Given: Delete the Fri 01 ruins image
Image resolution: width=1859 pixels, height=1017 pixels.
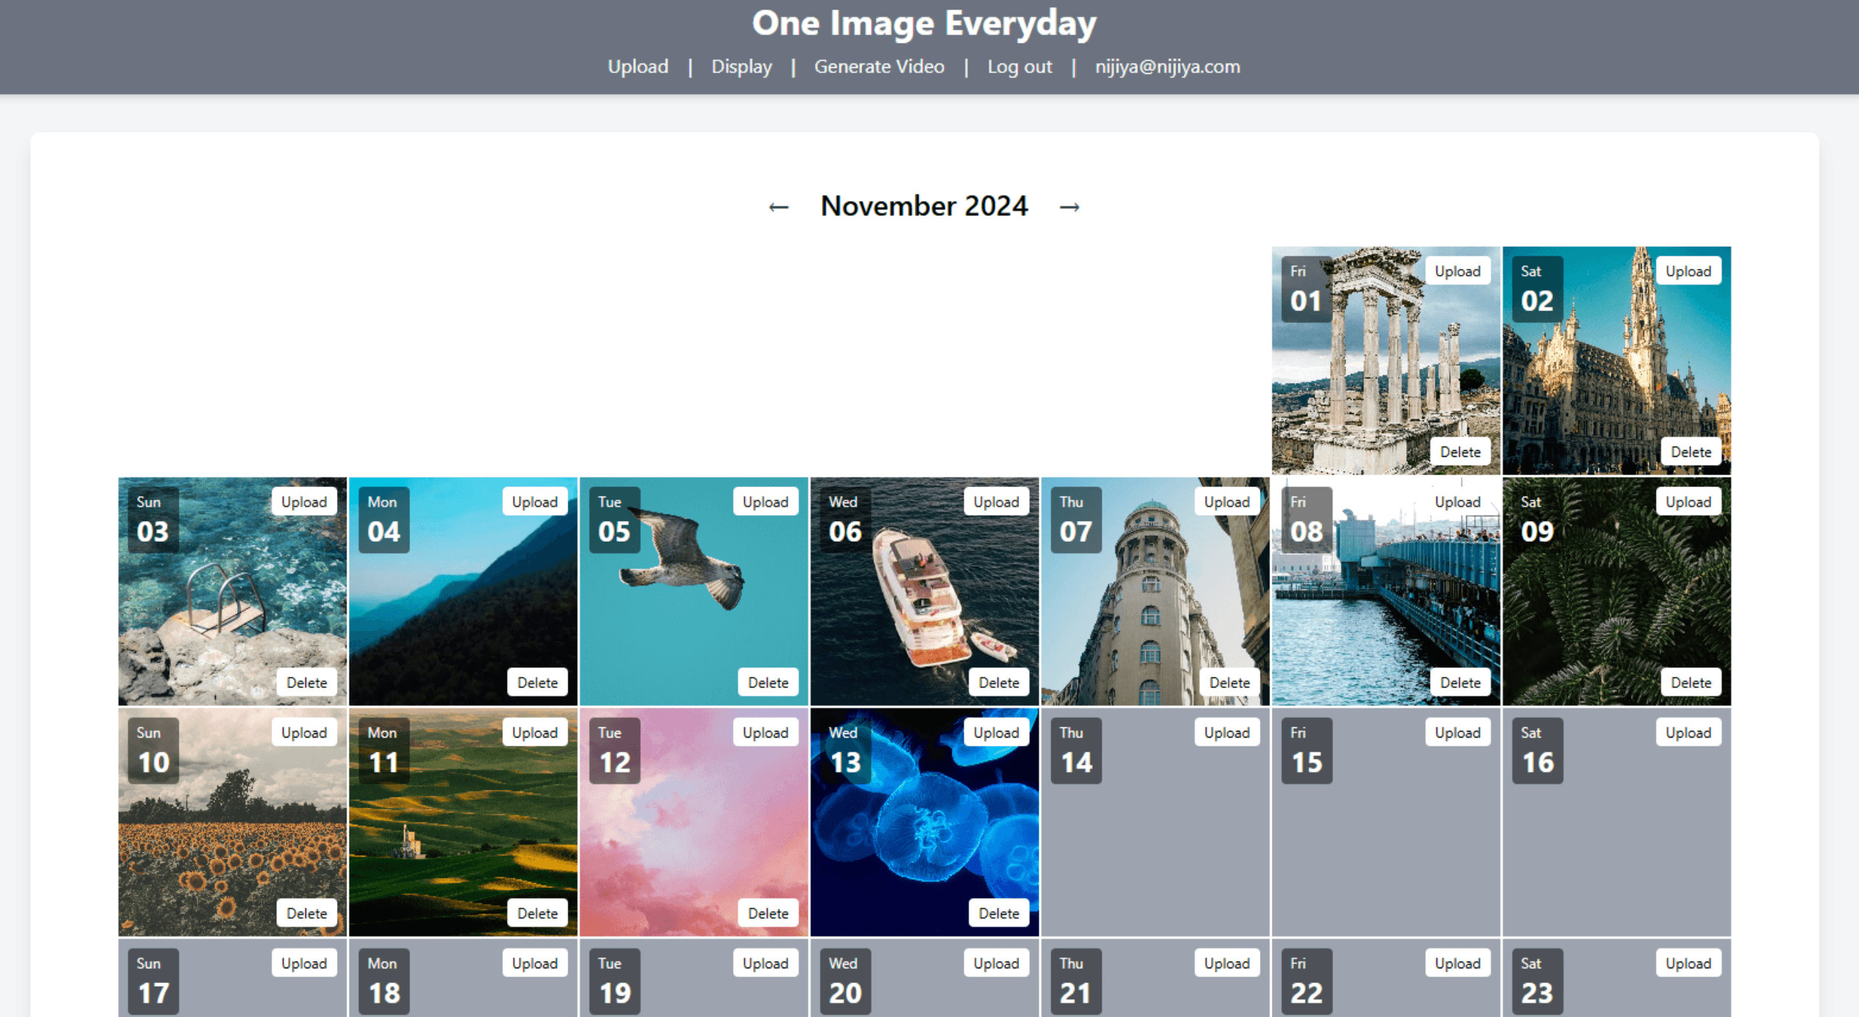Looking at the screenshot, I should pyautogui.click(x=1459, y=452).
